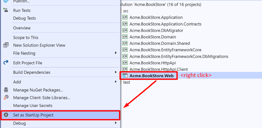Choose Scope to This
The height and width of the screenshot is (128, 262).
tap(26, 37)
